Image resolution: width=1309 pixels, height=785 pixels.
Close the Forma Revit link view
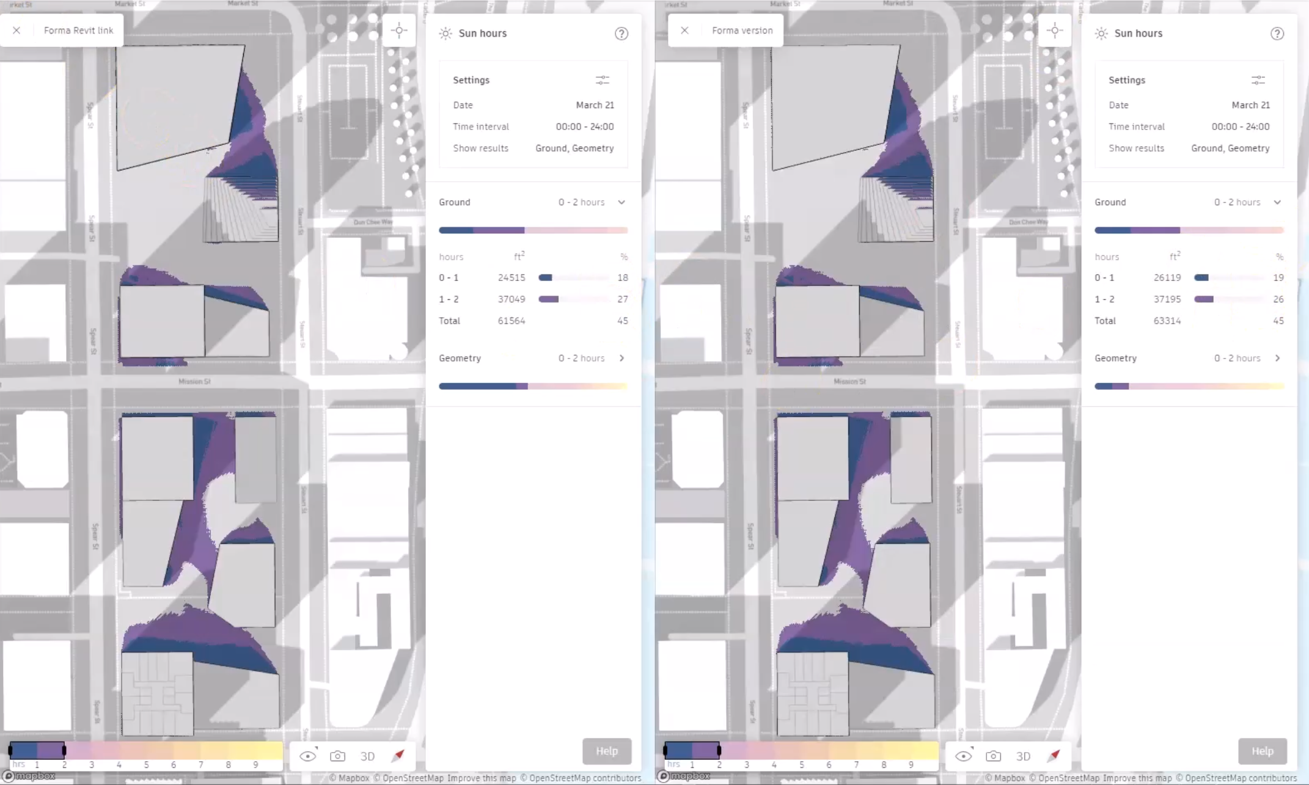[16, 31]
